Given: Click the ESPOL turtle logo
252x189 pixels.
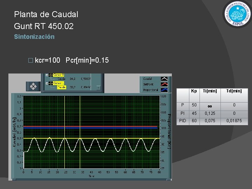Looking at the screenshot, I should pyautogui.click(x=238, y=14).
